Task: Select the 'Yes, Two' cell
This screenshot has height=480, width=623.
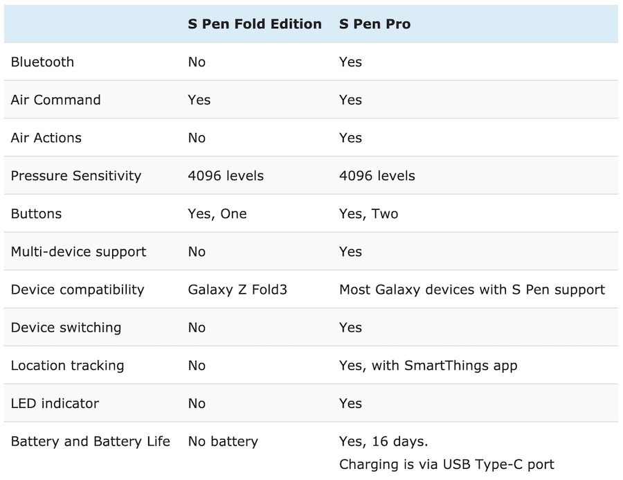Action: point(368,214)
